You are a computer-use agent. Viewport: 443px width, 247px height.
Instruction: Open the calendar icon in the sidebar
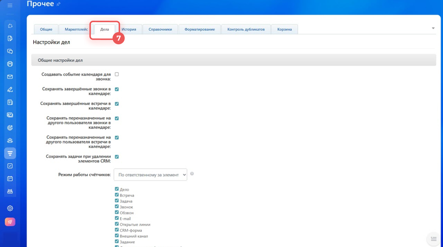(10, 178)
